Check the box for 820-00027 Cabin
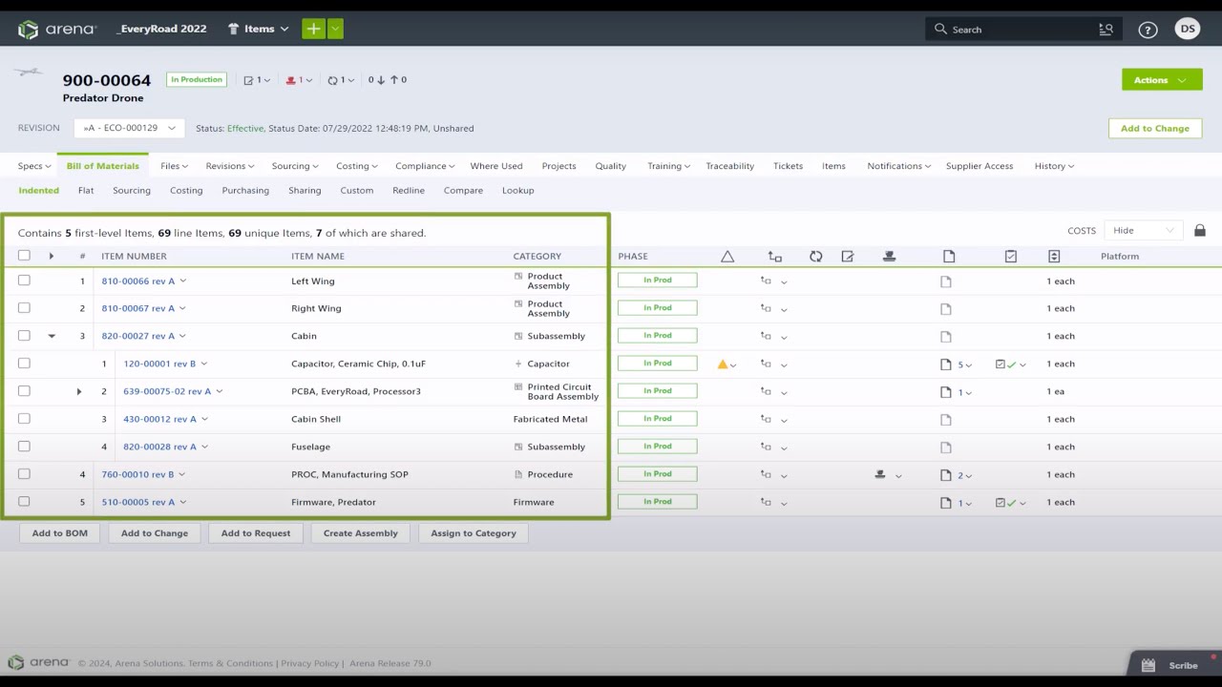The height and width of the screenshot is (687, 1222). 24,335
